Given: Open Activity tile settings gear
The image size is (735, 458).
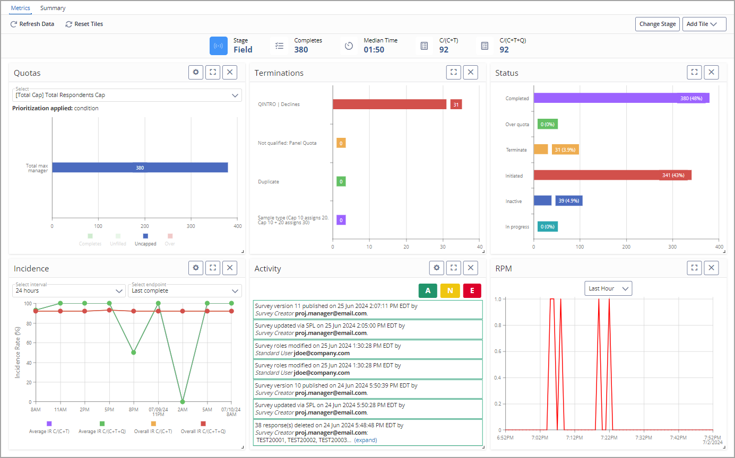Looking at the screenshot, I should point(437,268).
